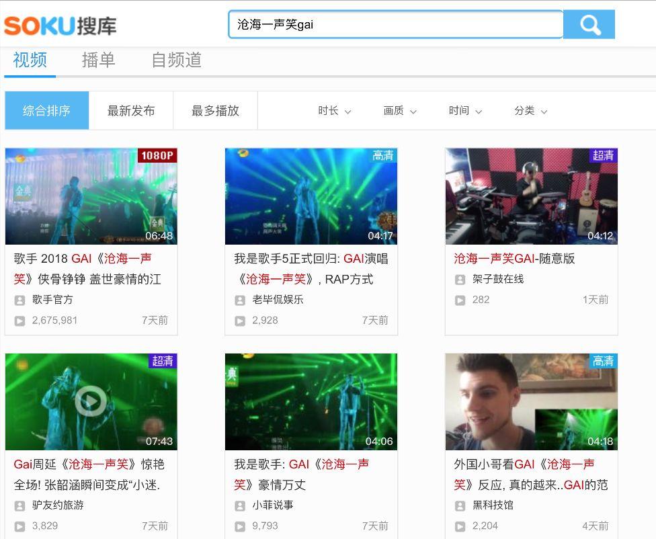Viewport: 656px width, 539px height.
Task: Expand the 时长 duration filter
Action: (334, 111)
